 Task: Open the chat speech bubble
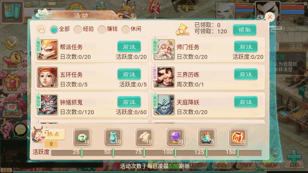pos(20,130)
